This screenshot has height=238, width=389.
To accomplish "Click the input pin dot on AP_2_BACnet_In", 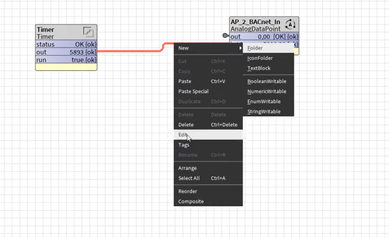I will click(x=226, y=36).
